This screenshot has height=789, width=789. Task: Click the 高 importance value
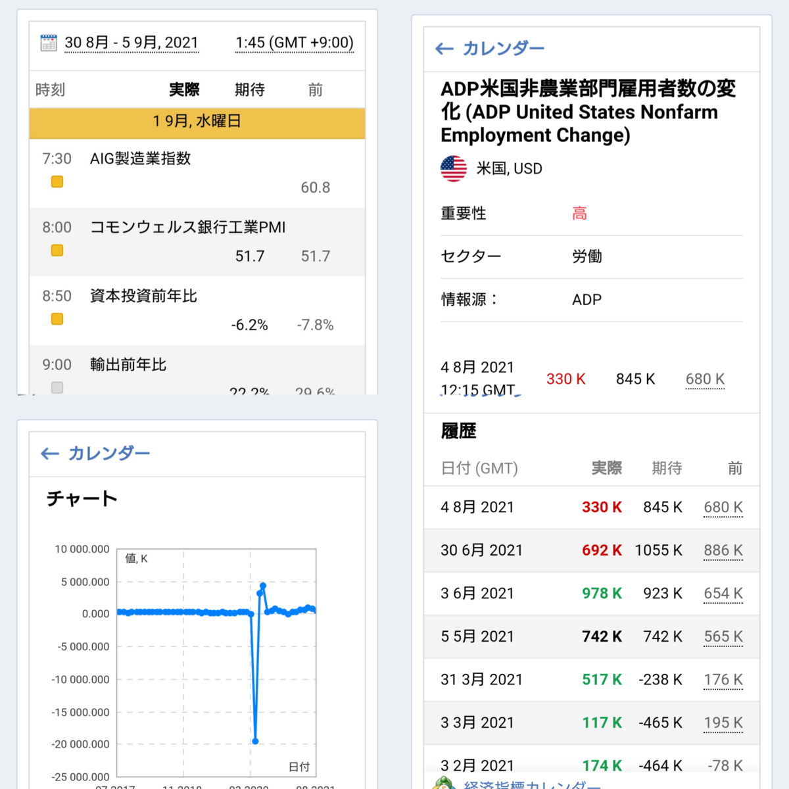579,214
